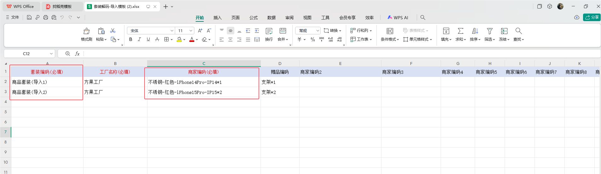Click the yellow fill color bucket
Viewport: 601px width, 174px height.
point(179,39)
